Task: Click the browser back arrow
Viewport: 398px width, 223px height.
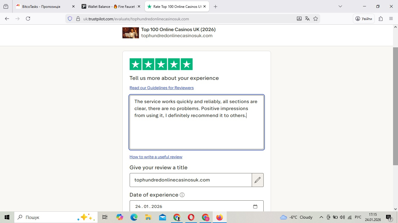Action: (7, 19)
